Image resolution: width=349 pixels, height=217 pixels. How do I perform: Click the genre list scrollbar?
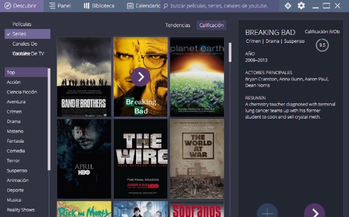pyautogui.click(x=49, y=119)
